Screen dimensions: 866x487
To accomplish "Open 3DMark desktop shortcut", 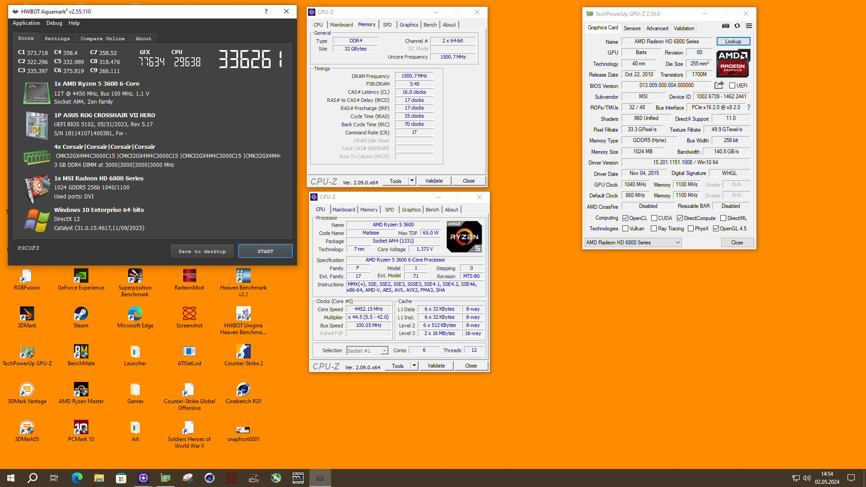I will click(27, 317).
